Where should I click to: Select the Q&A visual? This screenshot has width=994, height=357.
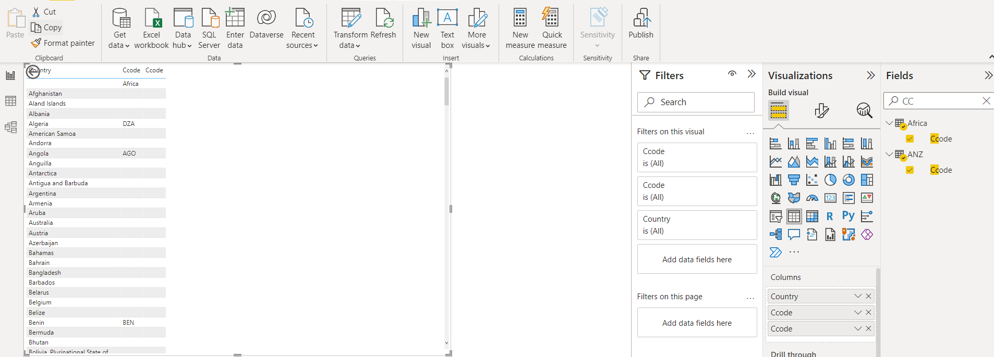pyautogui.click(x=794, y=235)
